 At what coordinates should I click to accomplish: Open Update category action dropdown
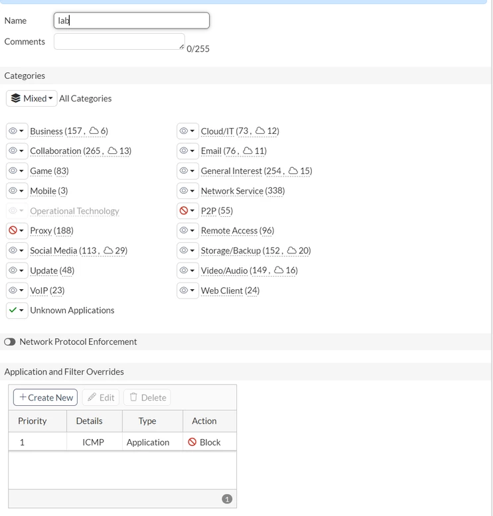(17, 270)
